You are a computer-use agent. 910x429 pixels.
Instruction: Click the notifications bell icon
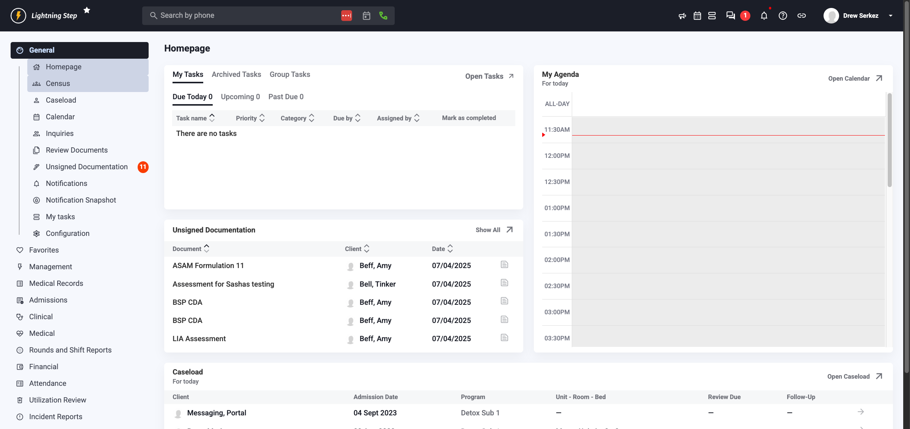(x=764, y=16)
